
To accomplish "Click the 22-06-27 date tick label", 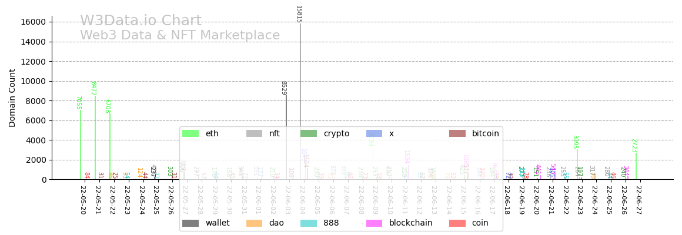I will click(x=638, y=201).
